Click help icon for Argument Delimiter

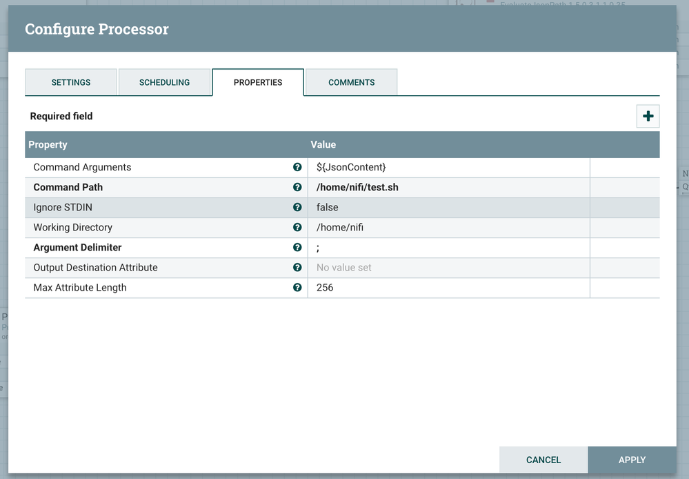297,247
